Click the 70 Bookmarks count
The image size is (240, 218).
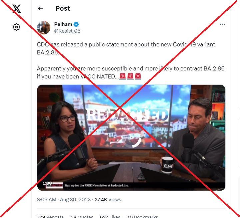point(142,216)
